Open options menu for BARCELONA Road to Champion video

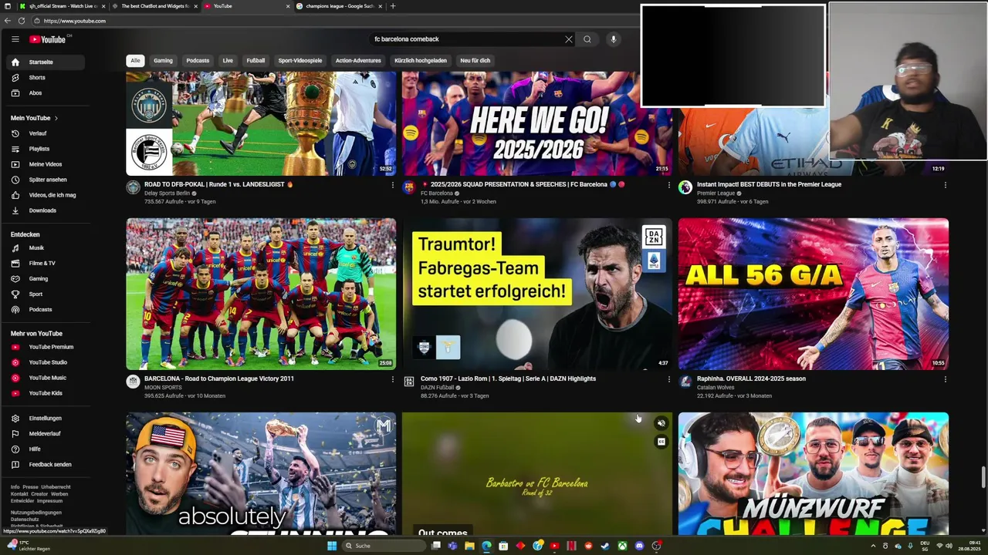coord(392,379)
